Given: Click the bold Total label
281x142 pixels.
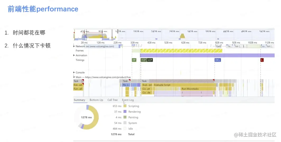Looking at the screenshot, I should (x=131, y=134).
